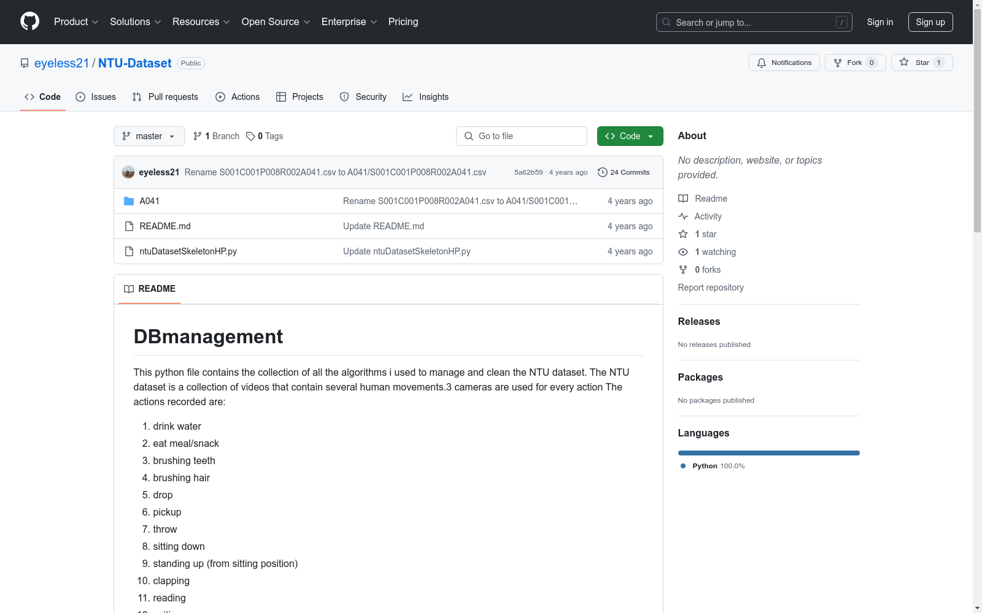Image resolution: width=982 pixels, height=613 pixels.
Task: Open the Projects tab
Action: (x=300, y=97)
